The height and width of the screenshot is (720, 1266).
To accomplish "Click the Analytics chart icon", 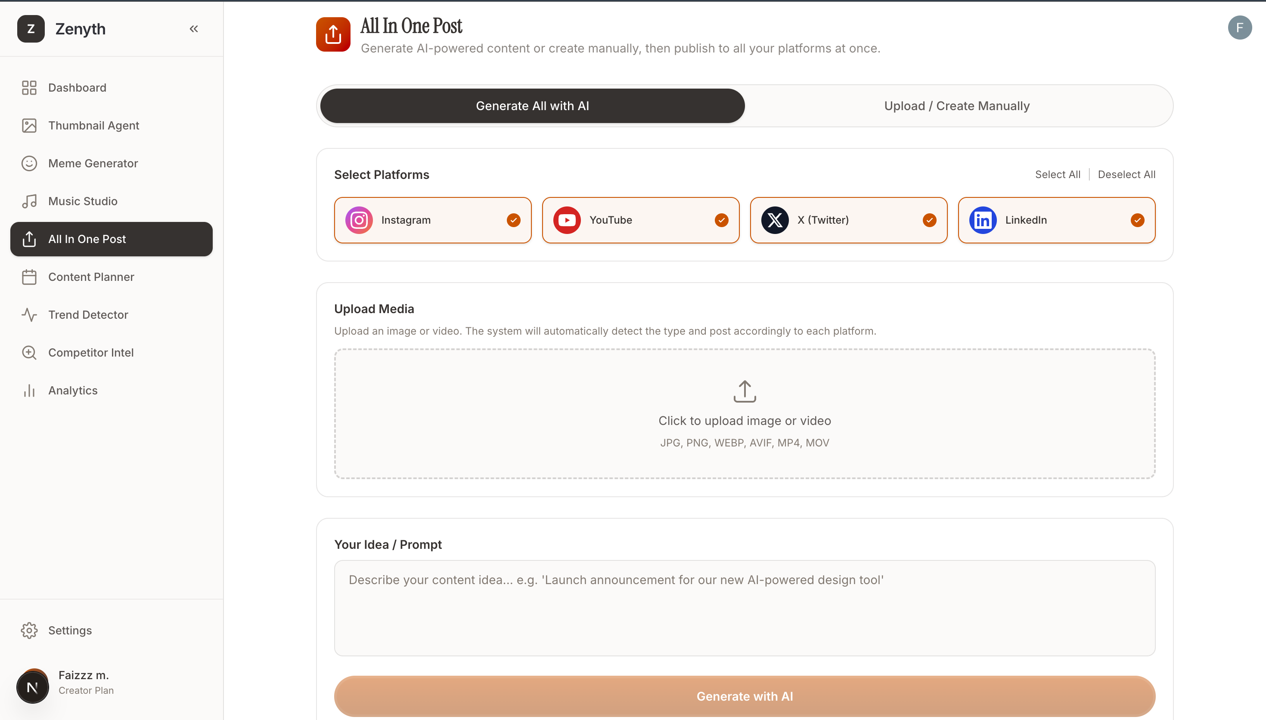I will tap(29, 390).
